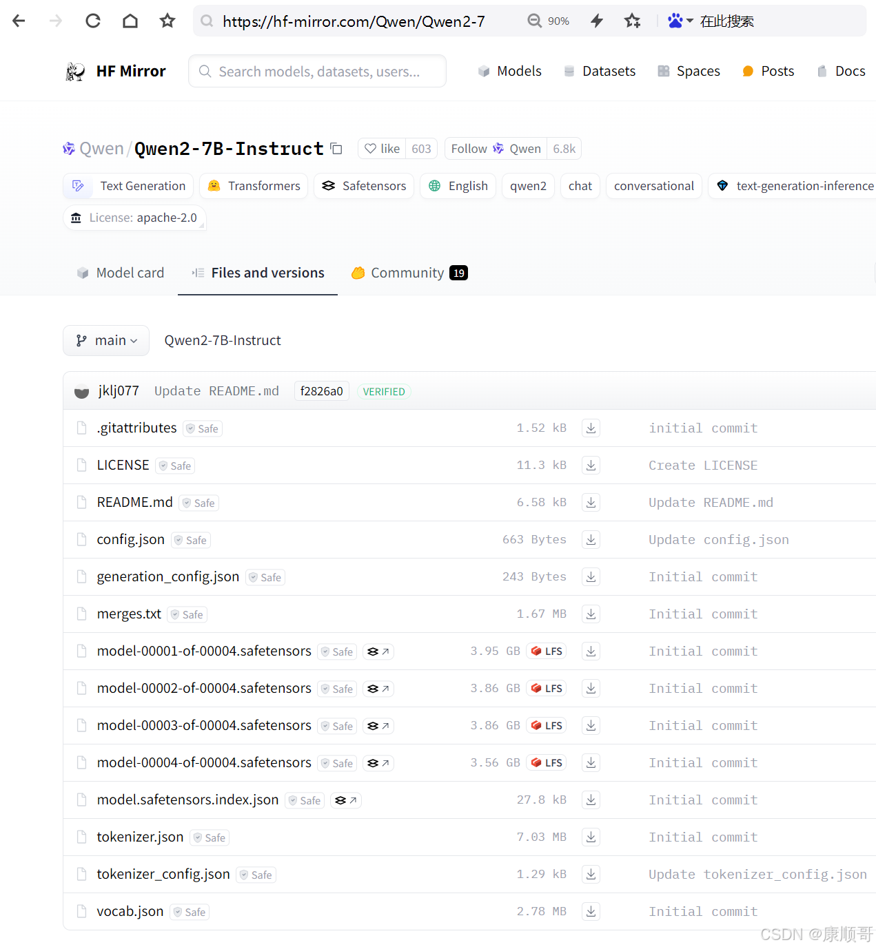Open the Posts menu
Viewport: 876px width, 949px height.
click(768, 71)
